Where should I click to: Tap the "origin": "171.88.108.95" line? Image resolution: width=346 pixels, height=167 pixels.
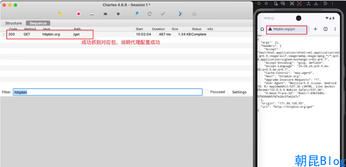click(x=283, y=103)
